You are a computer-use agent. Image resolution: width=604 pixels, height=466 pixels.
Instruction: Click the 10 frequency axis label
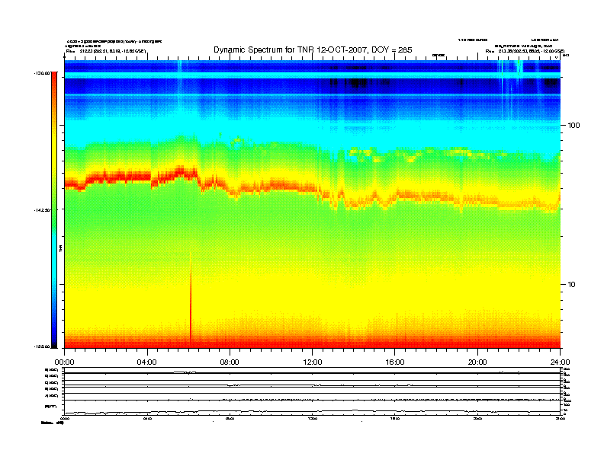pos(572,285)
